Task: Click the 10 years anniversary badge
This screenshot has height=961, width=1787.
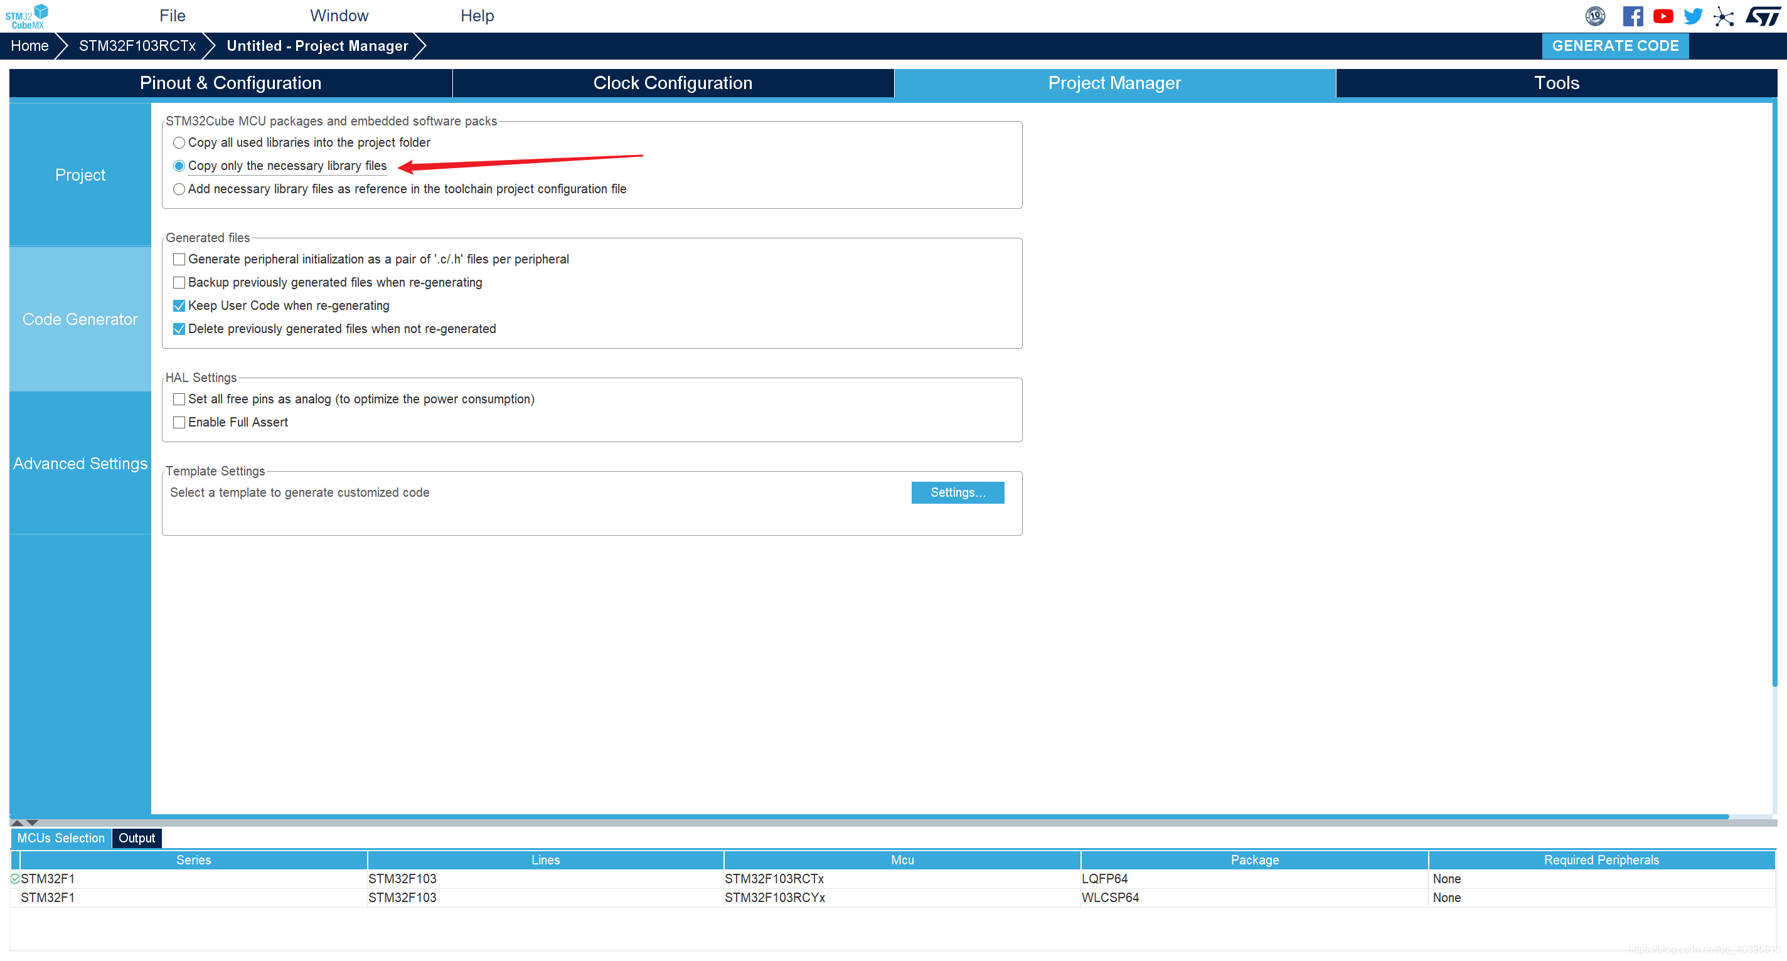Action: (1595, 16)
